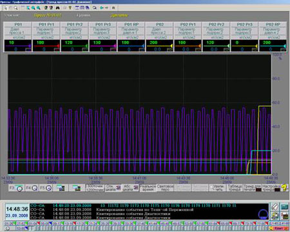Click the cyan P02 RP scale indicator

coord(273,46)
